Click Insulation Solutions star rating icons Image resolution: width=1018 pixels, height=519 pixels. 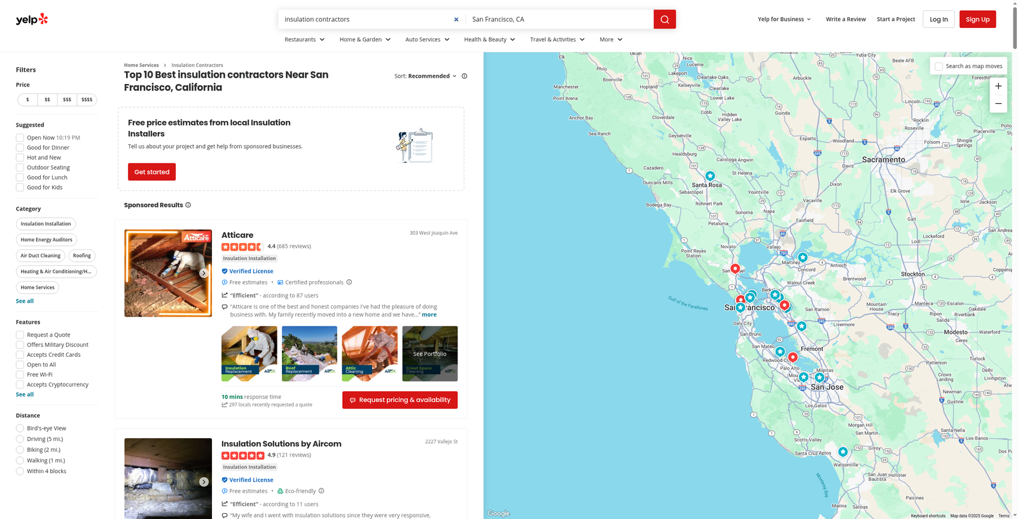click(x=242, y=455)
